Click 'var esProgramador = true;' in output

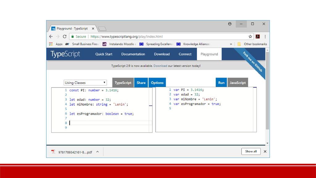click(x=197, y=104)
